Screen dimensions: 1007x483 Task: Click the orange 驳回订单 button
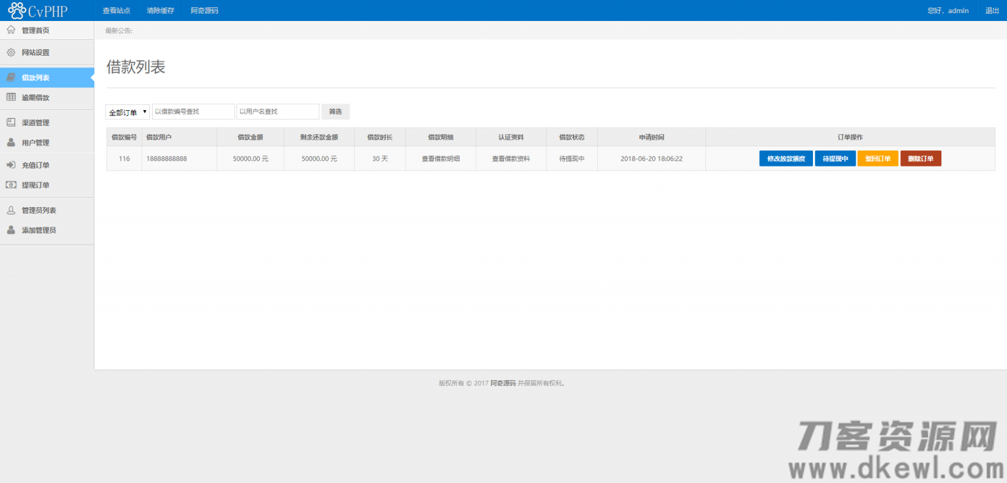coord(877,159)
